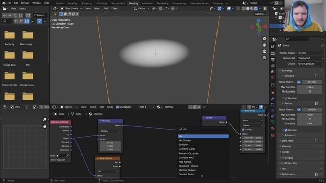Viewport: 326px width, 183px height.
Task: Open the Tool properties tab
Action: [x=273, y=47]
